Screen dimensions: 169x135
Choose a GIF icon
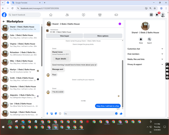tap(60, 113)
